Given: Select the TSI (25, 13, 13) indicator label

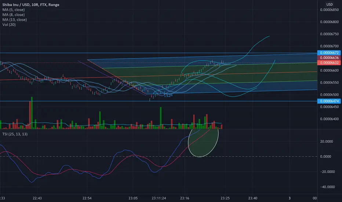Looking at the screenshot, I should click(15, 134).
